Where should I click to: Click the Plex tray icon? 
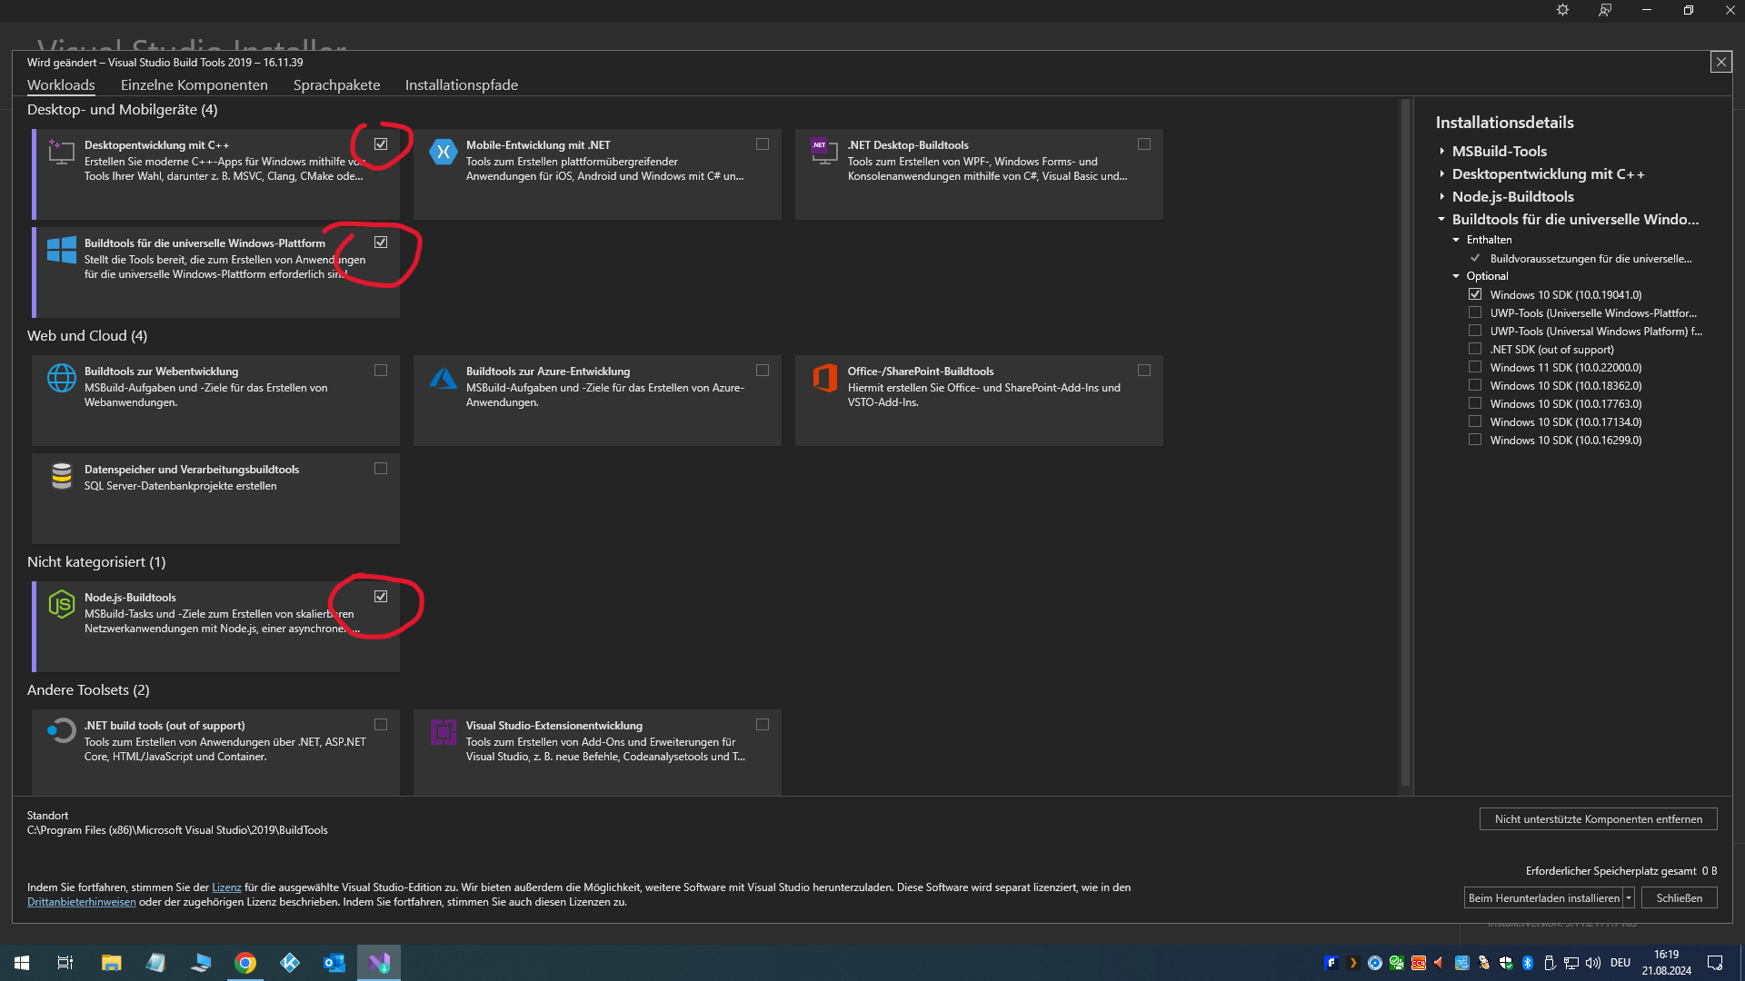[x=1353, y=963]
